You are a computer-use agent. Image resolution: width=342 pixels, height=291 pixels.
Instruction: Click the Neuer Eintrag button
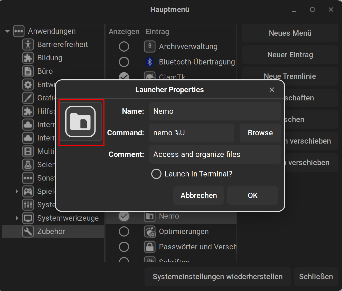click(290, 55)
